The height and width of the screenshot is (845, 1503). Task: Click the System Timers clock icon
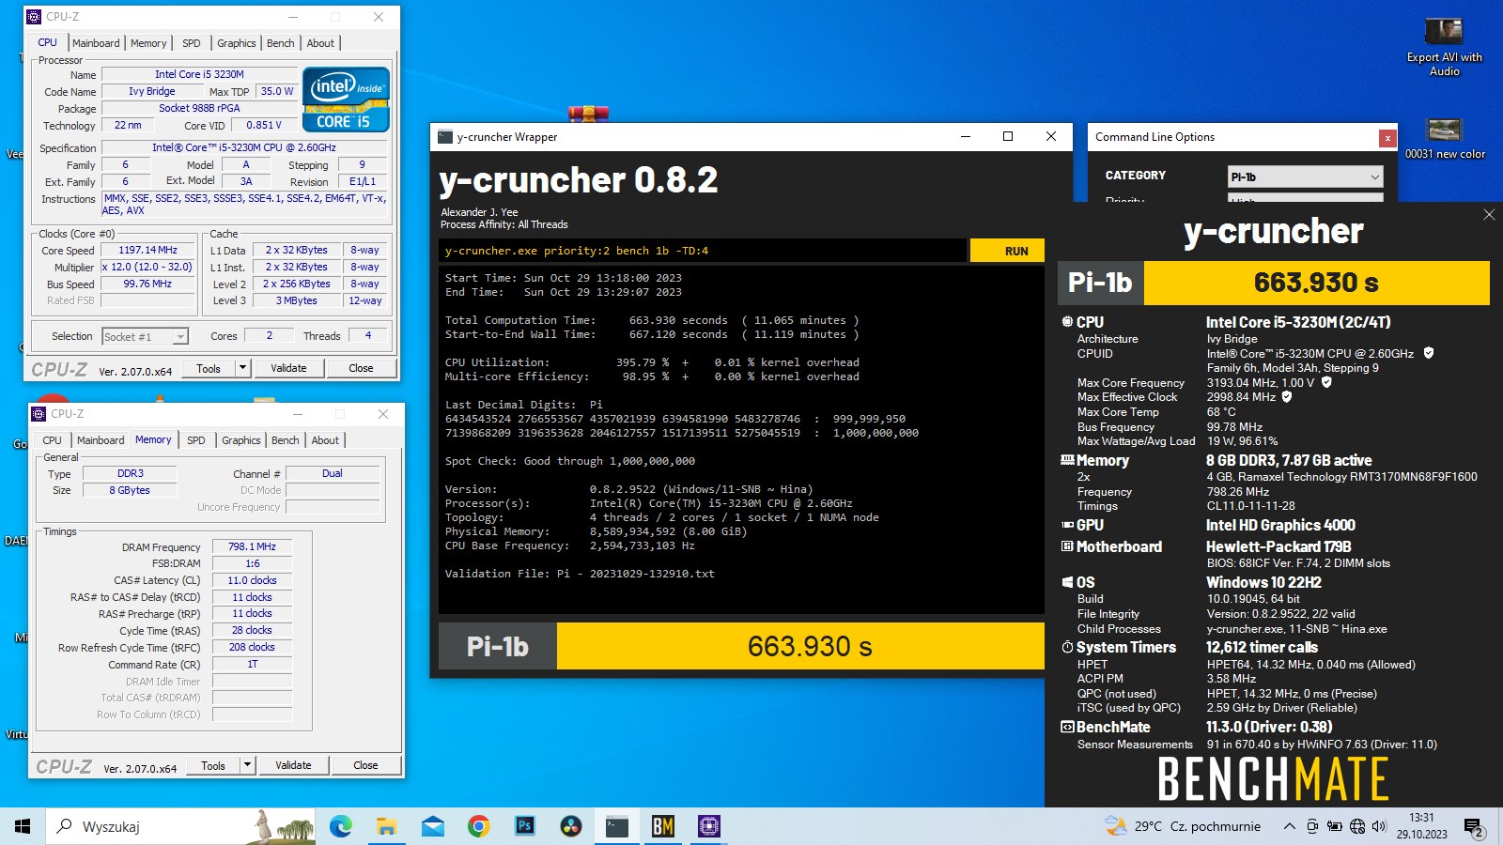[x=1067, y=647]
